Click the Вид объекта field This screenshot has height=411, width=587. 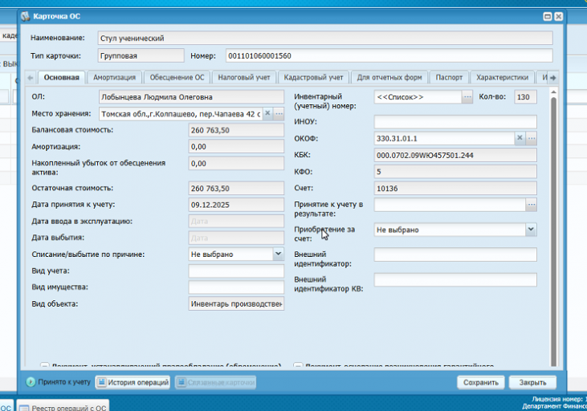coord(236,304)
